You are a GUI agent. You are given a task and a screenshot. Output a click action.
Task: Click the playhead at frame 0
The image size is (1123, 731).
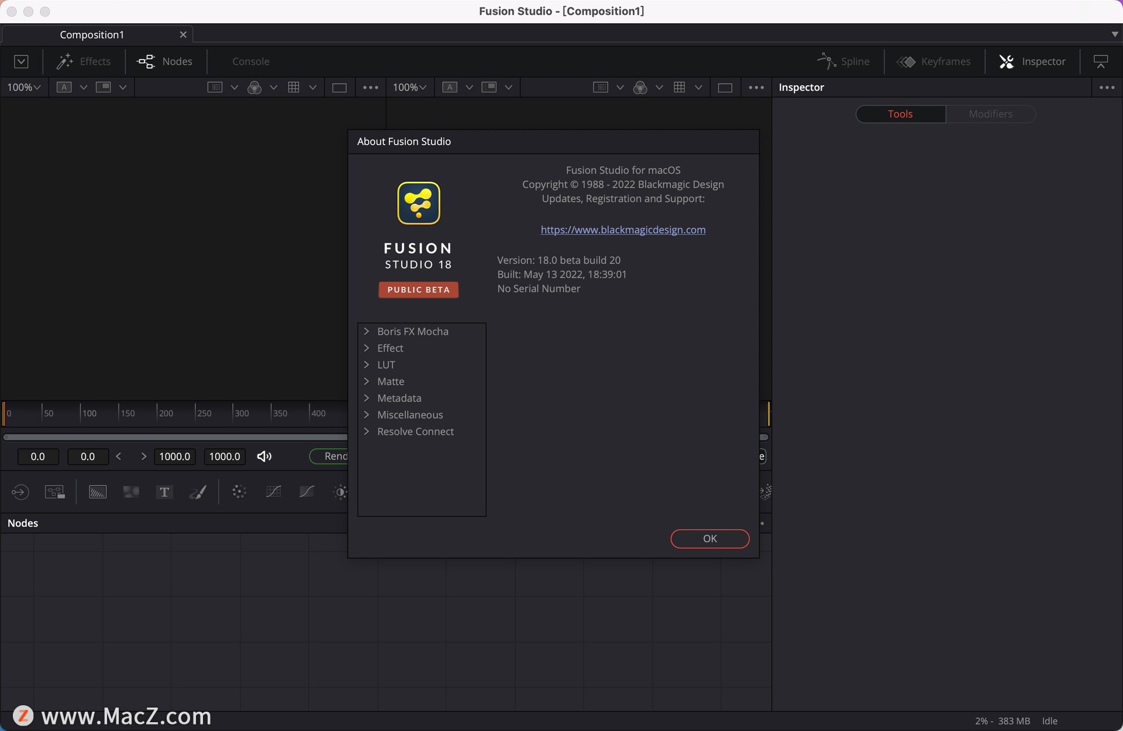click(4, 413)
